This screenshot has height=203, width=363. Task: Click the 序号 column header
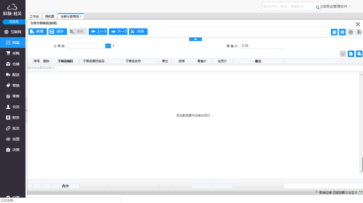pos(37,61)
